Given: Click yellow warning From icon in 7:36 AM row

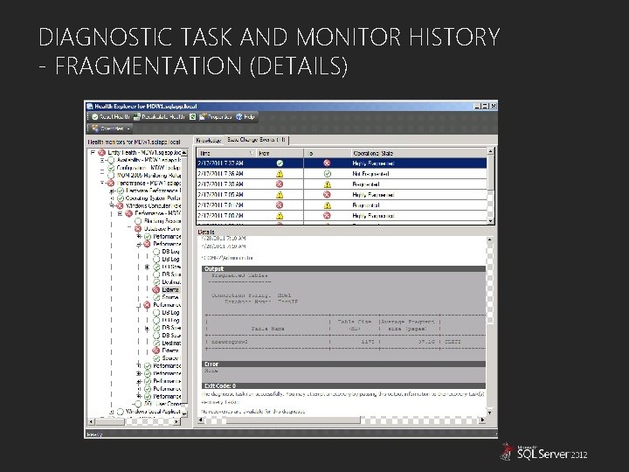Looking at the screenshot, I should click(280, 174).
